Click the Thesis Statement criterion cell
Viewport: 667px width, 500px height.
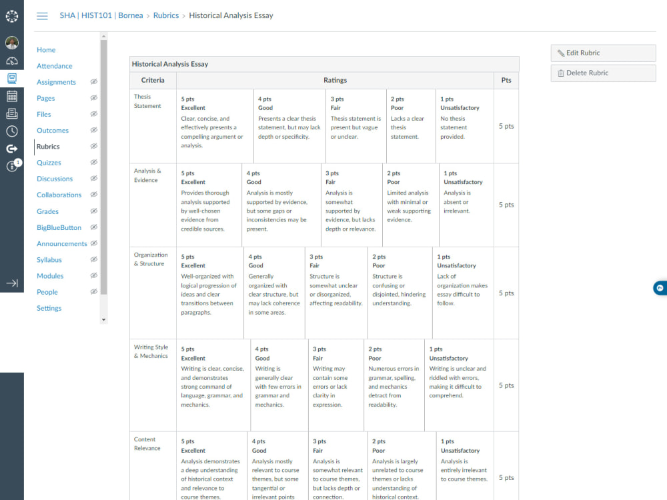(x=153, y=126)
